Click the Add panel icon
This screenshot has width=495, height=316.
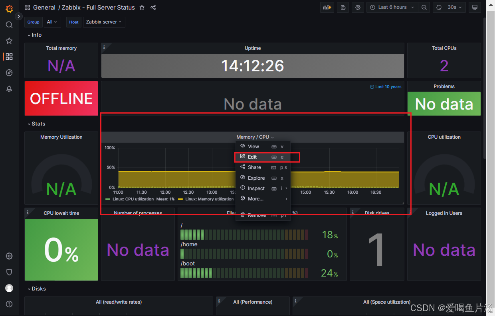(327, 7)
